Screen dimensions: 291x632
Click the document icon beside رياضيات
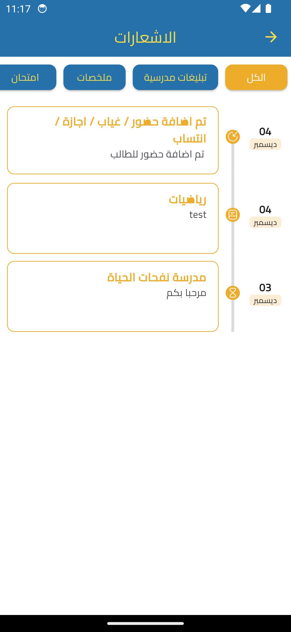[x=233, y=215]
